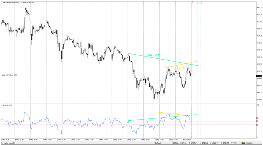The image size is (263, 145).
Task: Click the 'For Help, press F1' status text
Action: pyautogui.click(x=8, y=143)
